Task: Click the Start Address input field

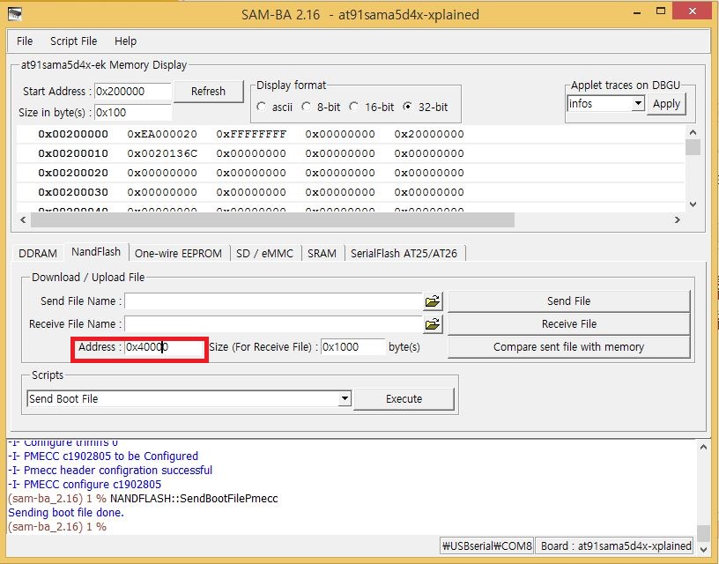Action: (x=130, y=92)
